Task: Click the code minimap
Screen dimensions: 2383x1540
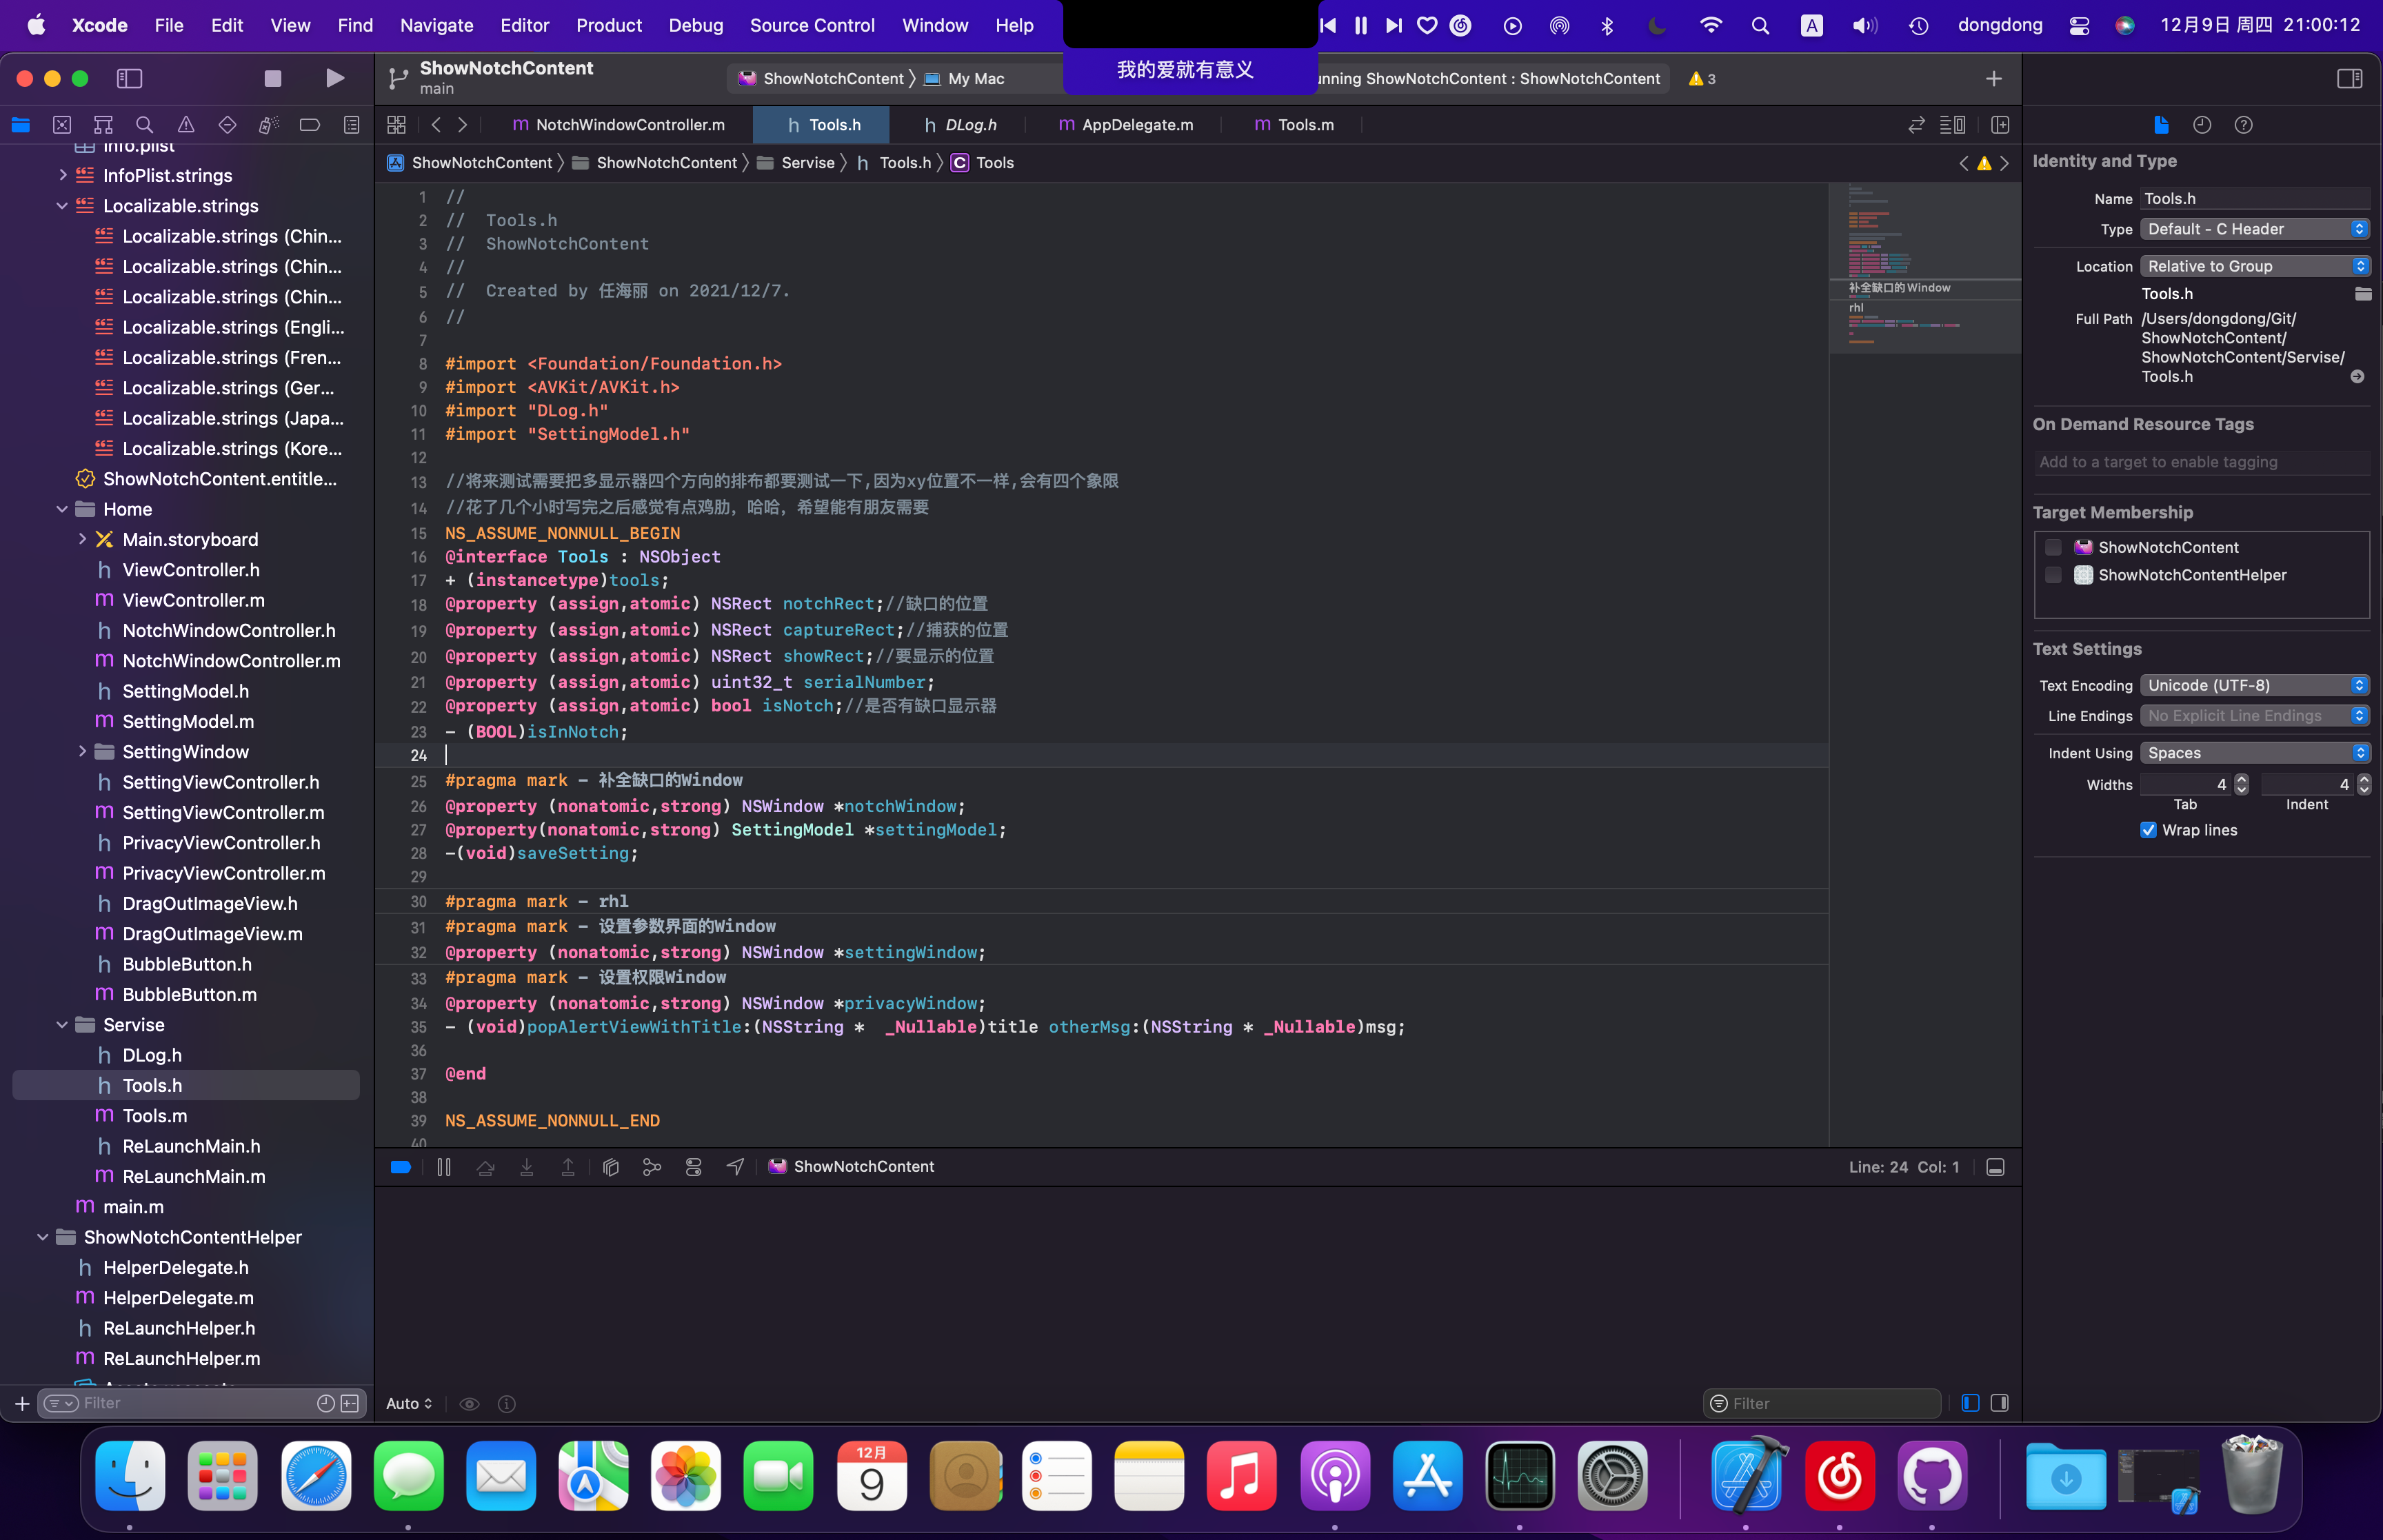Action: [x=1924, y=268]
